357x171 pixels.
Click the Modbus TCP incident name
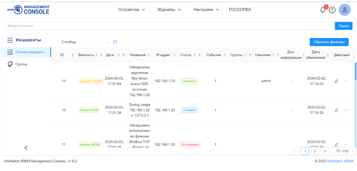(x=140, y=136)
